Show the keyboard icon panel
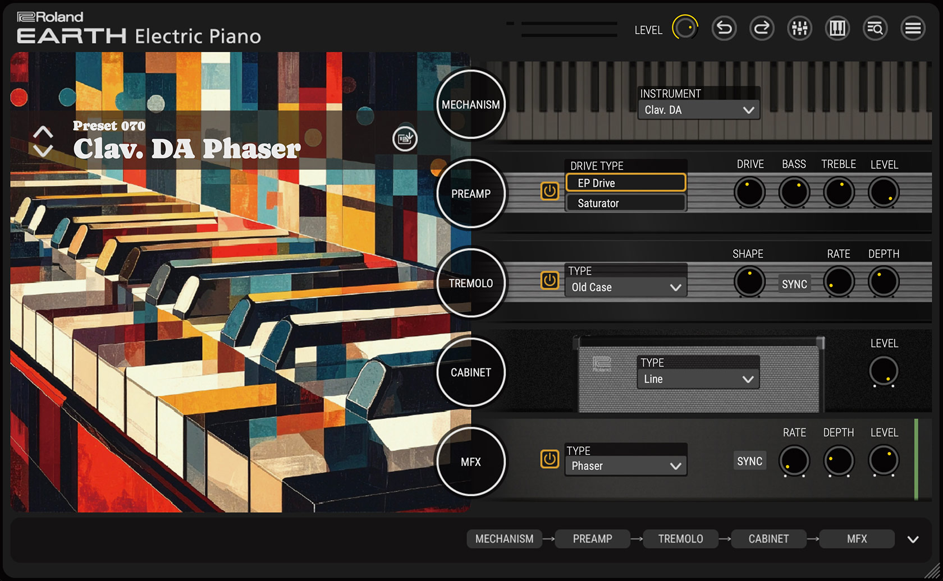The image size is (943, 581). coord(837,28)
